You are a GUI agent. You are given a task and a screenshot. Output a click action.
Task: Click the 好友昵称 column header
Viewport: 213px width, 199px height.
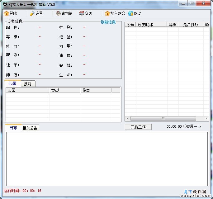pyautogui.click(x=151, y=25)
